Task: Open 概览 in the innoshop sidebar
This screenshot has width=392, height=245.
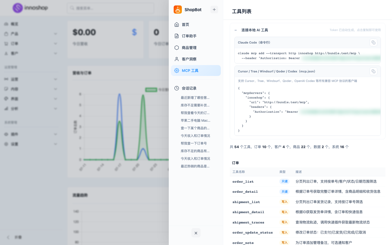Action: point(11,24)
